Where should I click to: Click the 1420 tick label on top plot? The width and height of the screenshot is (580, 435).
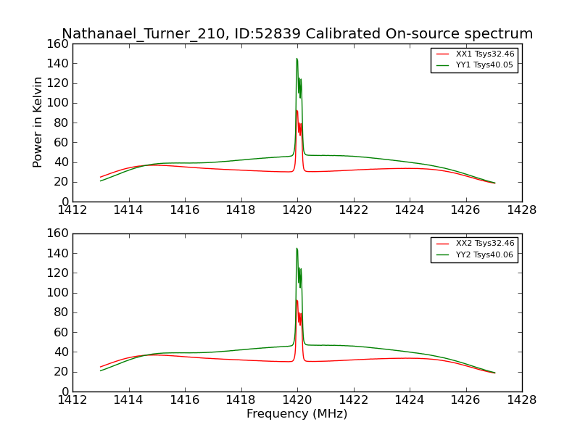click(297, 210)
